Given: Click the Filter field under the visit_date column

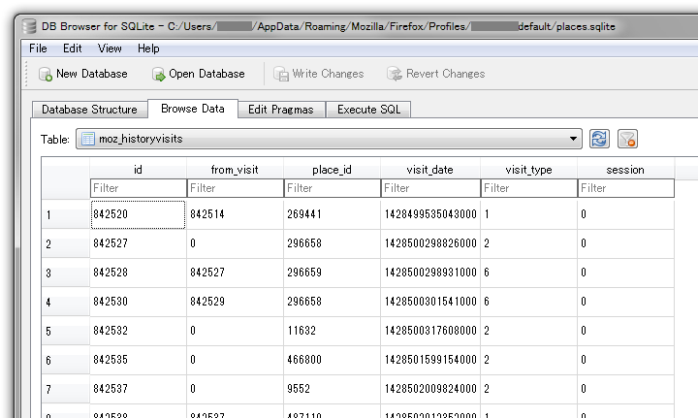Looking at the screenshot, I should (x=430, y=188).
